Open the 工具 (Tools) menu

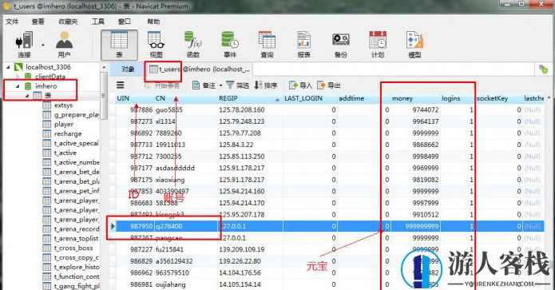pyautogui.click(x=98, y=22)
